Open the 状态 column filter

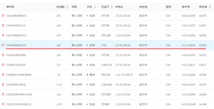click(x=95, y=7)
